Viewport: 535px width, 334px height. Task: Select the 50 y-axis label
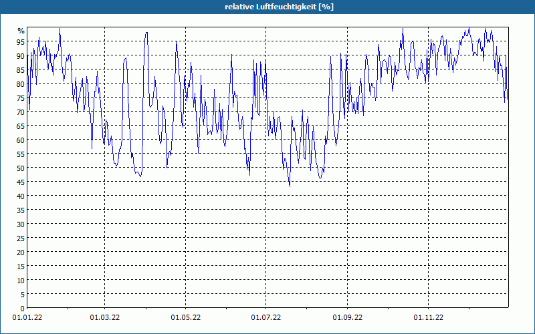[21, 168]
